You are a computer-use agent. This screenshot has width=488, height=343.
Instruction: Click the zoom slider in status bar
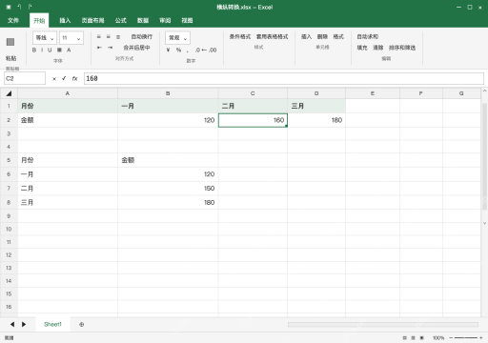click(466, 338)
